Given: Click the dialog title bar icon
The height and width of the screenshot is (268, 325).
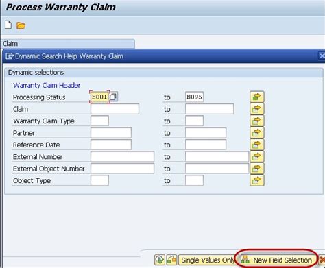Looking at the screenshot, I should point(10,56).
